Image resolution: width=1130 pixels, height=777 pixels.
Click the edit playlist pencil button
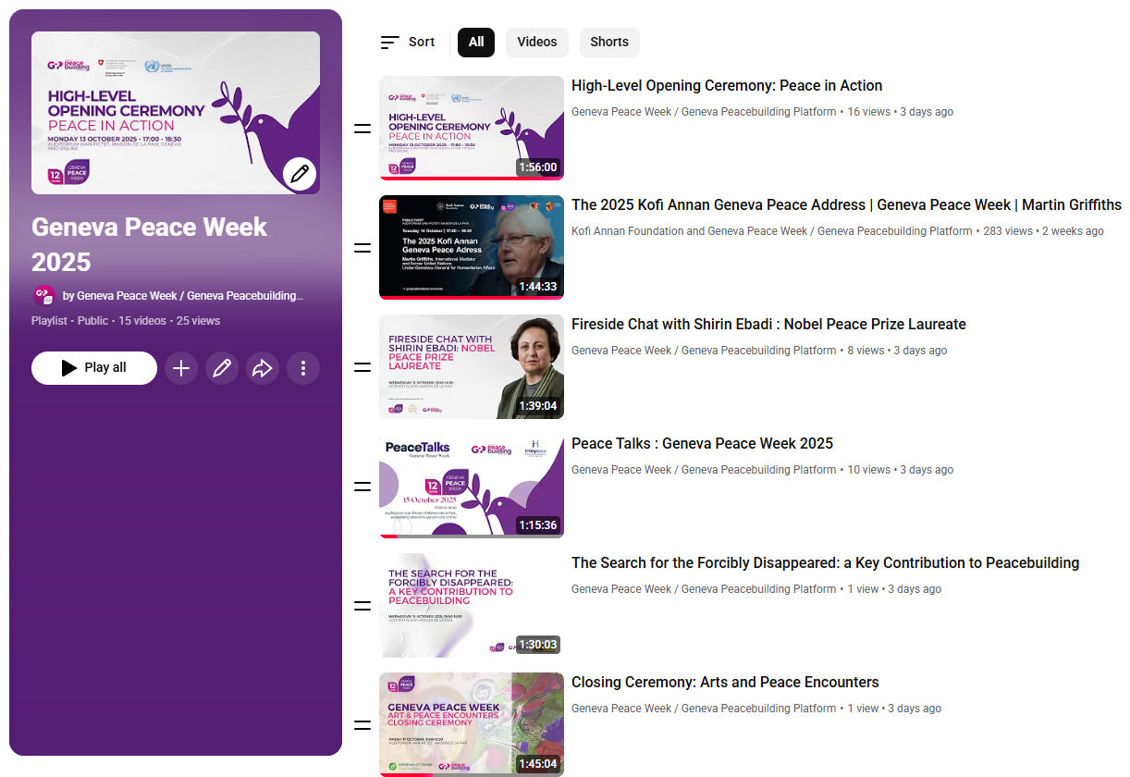(222, 368)
